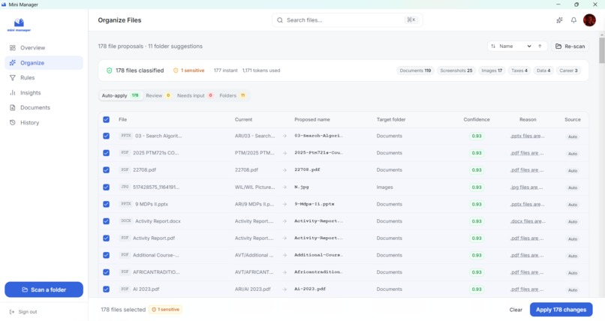The image size is (605, 321).
Task: Click proposed name Ai-2023.pdf
Action: pyautogui.click(x=310, y=289)
